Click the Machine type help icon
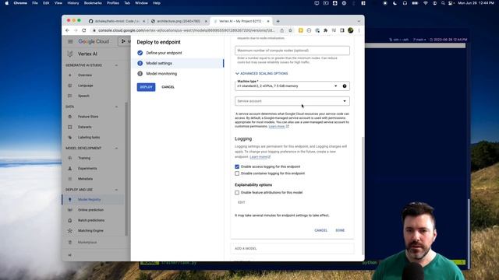Screen dimensions: 499x280 [x=345, y=86]
